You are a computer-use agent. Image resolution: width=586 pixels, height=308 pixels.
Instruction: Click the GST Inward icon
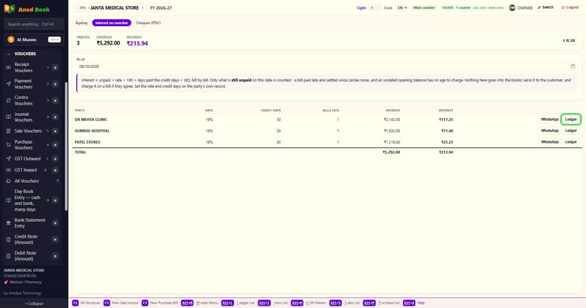(x=8, y=170)
